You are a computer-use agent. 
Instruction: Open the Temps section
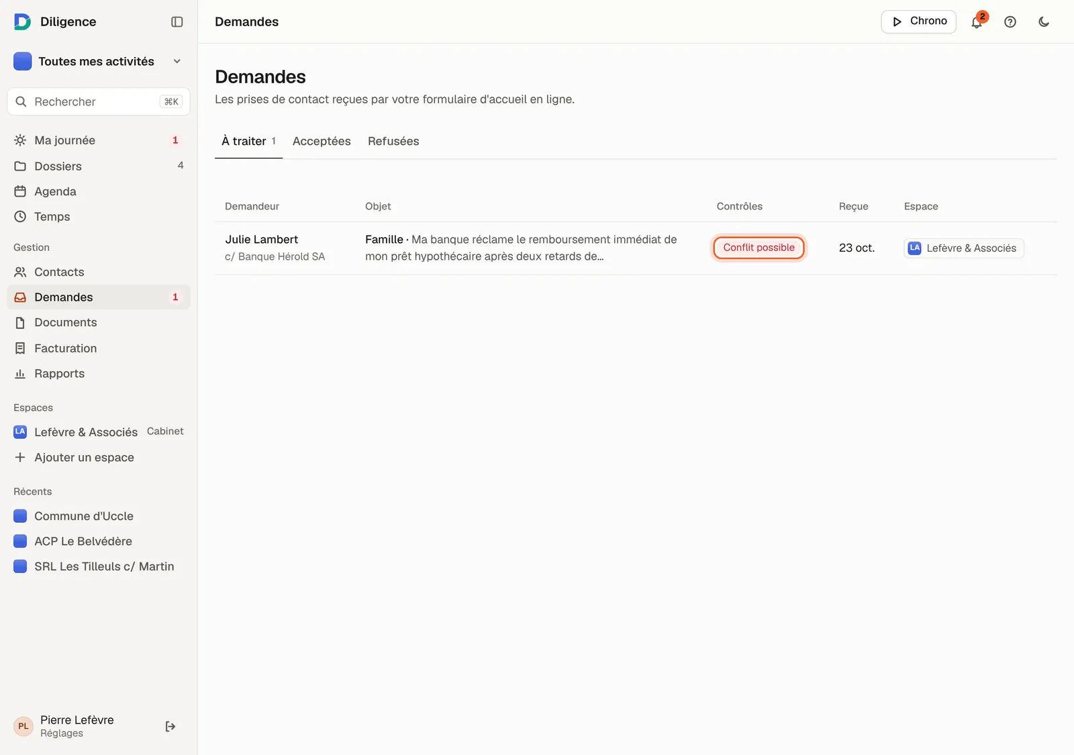click(99, 217)
